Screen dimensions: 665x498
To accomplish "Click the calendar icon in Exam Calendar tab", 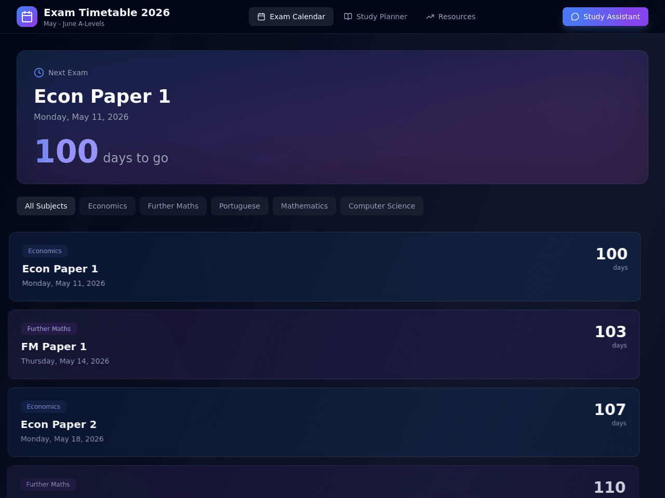I will coord(261,17).
